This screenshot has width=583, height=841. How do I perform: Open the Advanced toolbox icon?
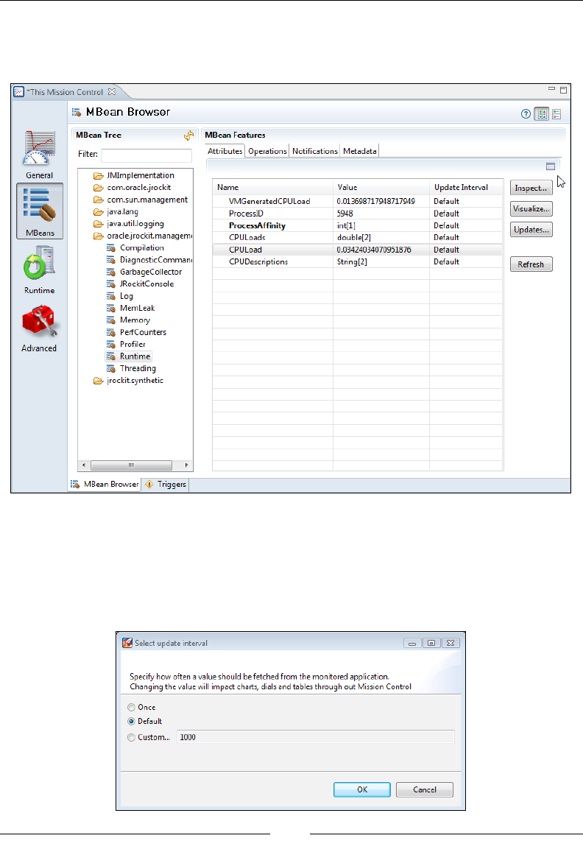pos(39,321)
